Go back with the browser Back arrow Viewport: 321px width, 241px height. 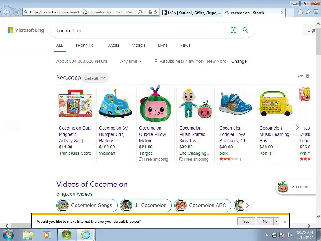[x=6, y=12]
